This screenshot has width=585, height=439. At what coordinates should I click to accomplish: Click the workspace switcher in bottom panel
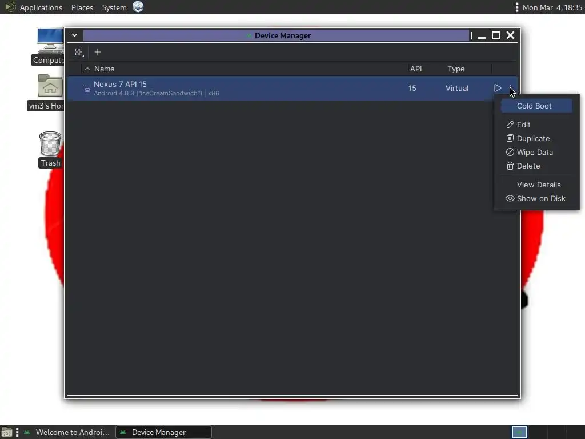519,432
